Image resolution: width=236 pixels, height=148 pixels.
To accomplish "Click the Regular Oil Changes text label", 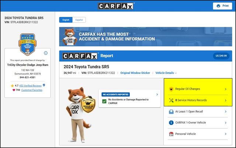I will [x=188, y=89].
